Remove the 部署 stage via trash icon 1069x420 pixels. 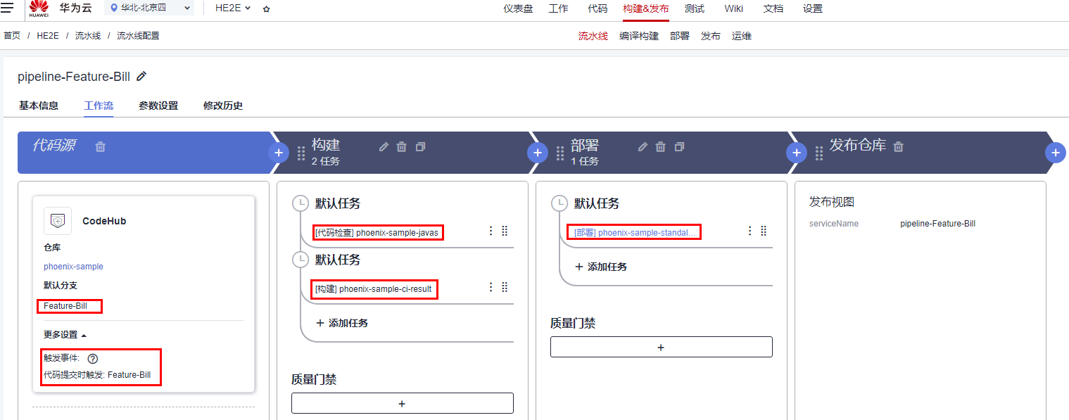660,146
